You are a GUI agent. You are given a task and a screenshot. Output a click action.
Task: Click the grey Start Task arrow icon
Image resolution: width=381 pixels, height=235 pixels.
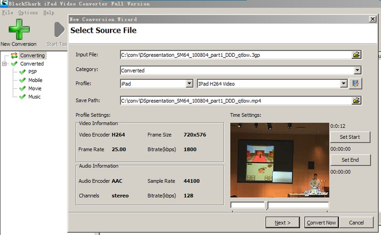point(59,30)
